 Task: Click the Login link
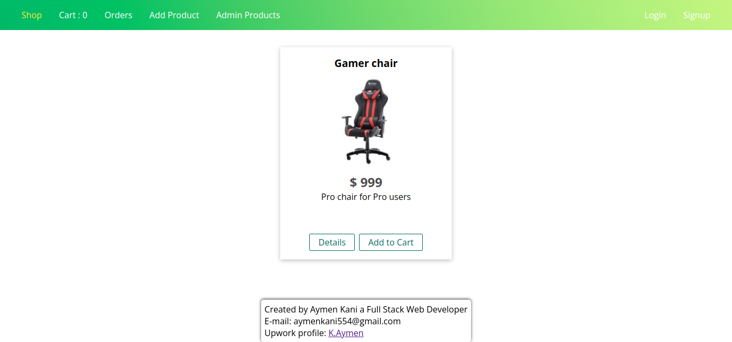[x=655, y=15]
